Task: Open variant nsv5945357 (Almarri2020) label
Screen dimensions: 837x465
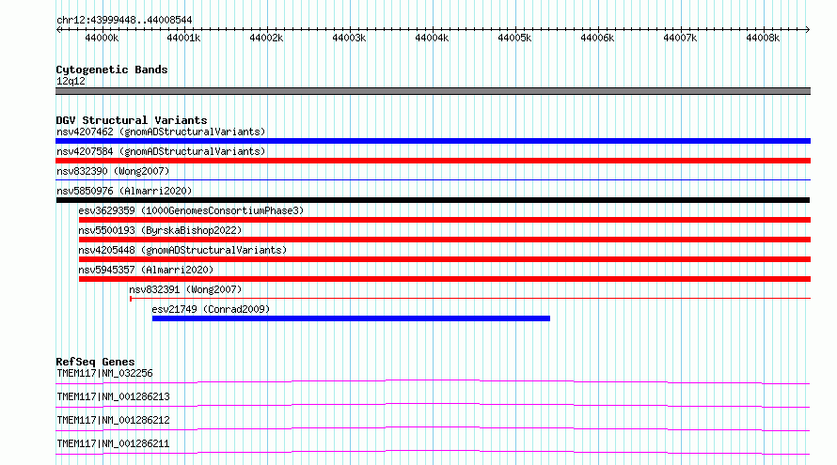Action: (146, 270)
